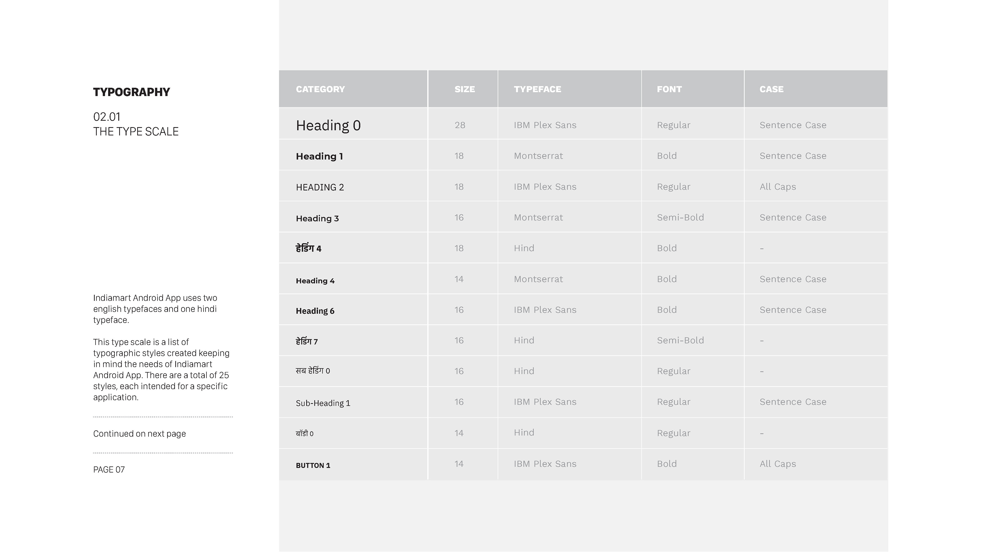Click the TYPOGRAPHY section title
Screen dimensions: 981x552
[x=131, y=92]
